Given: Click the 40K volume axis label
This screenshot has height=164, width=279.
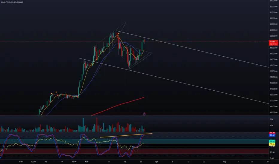Looking at the screenshot, I should 272,125.
